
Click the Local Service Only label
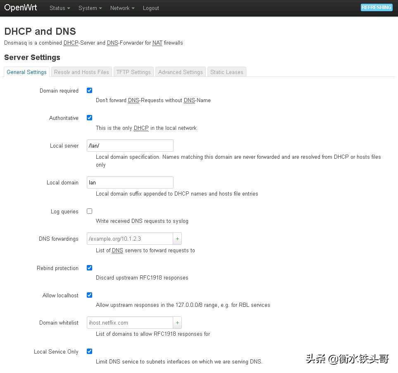point(56,351)
